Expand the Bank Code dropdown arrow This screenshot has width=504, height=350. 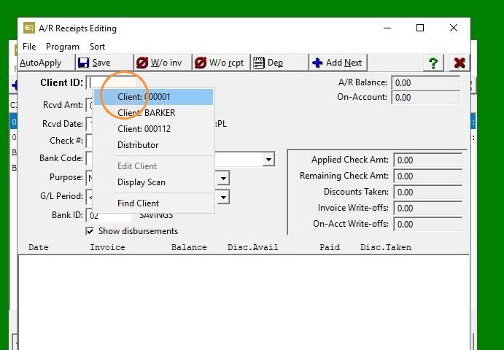click(268, 160)
